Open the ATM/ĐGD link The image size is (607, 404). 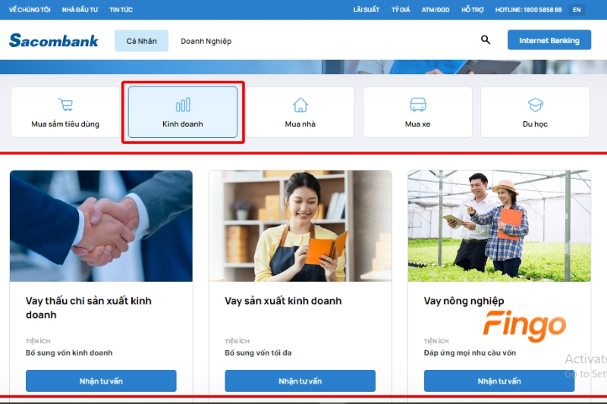pyautogui.click(x=436, y=10)
